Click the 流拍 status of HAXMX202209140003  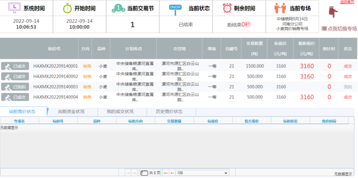tap(348, 87)
